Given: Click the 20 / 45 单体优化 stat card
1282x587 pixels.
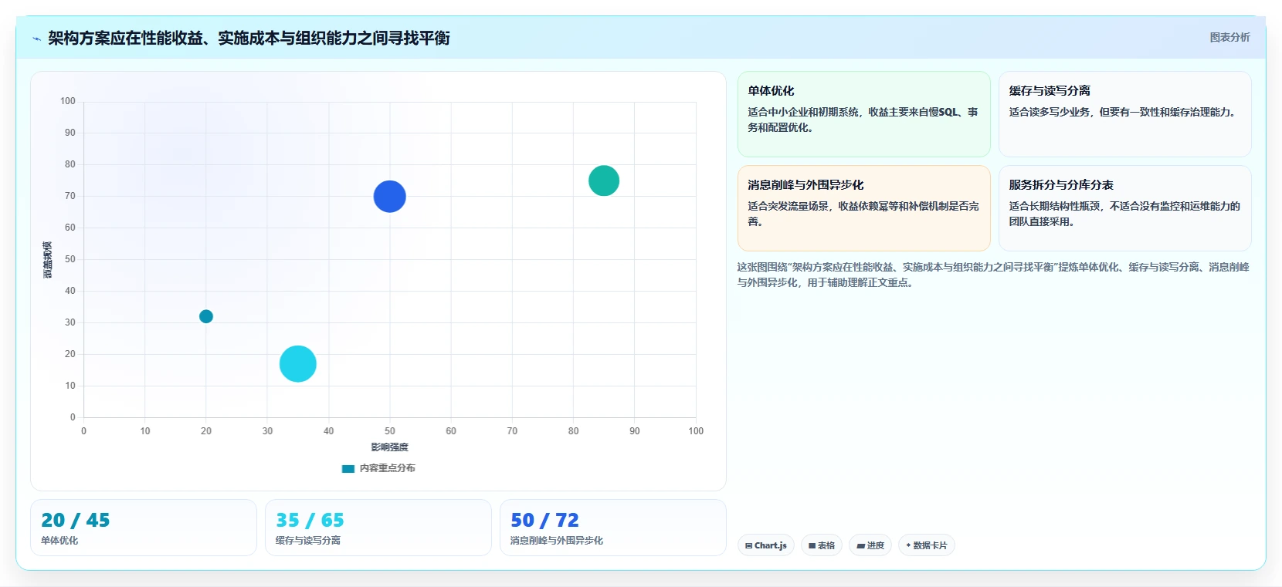Looking at the screenshot, I should pyautogui.click(x=144, y=528).
